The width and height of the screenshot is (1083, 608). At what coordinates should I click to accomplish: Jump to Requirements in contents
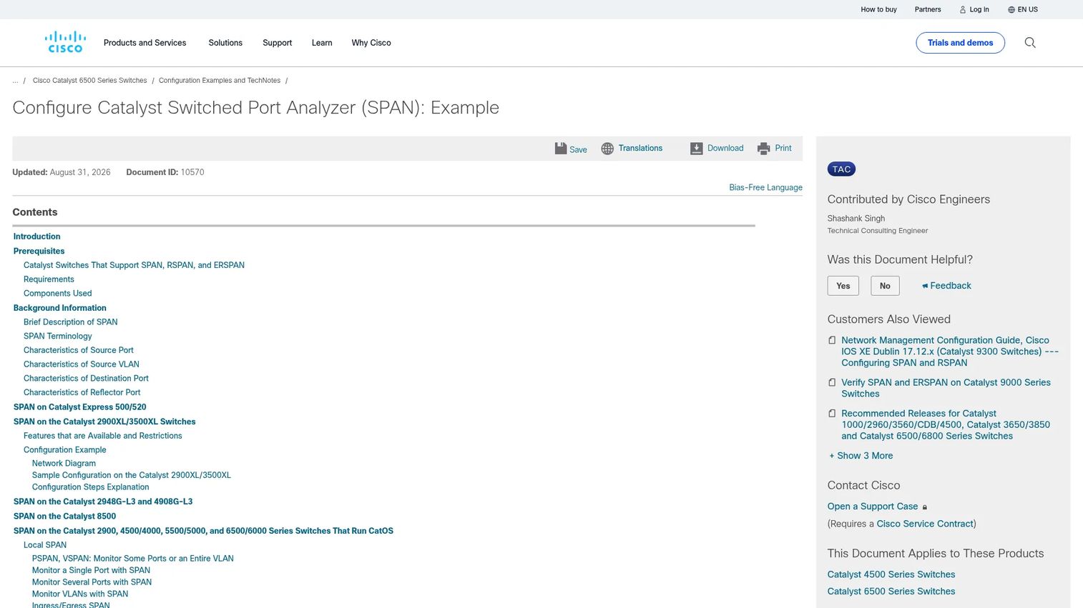coord(49,279)
